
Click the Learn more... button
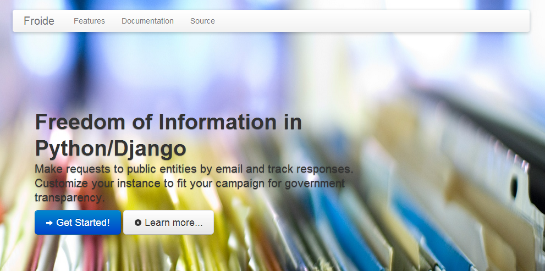[169, 223]
